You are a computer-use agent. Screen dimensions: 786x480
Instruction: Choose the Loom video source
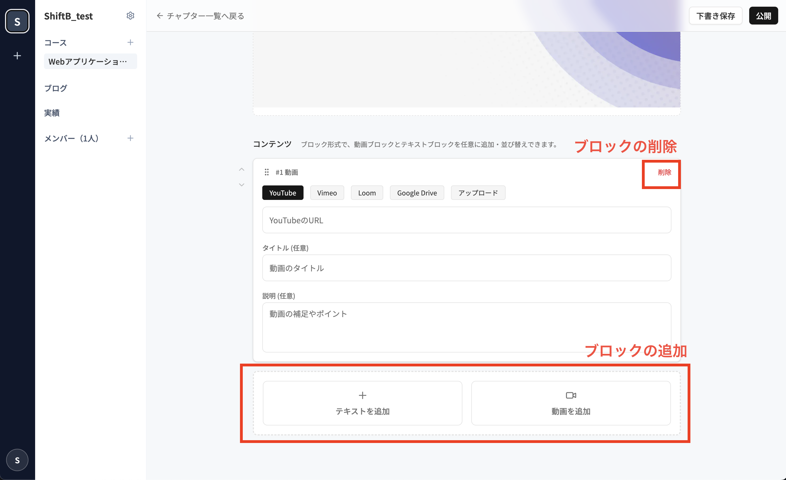[x=367, y=193]
